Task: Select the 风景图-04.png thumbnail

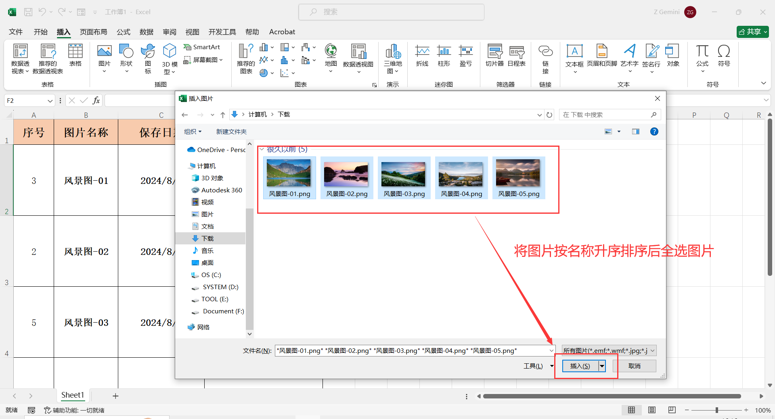Action: tap(461, 174)
